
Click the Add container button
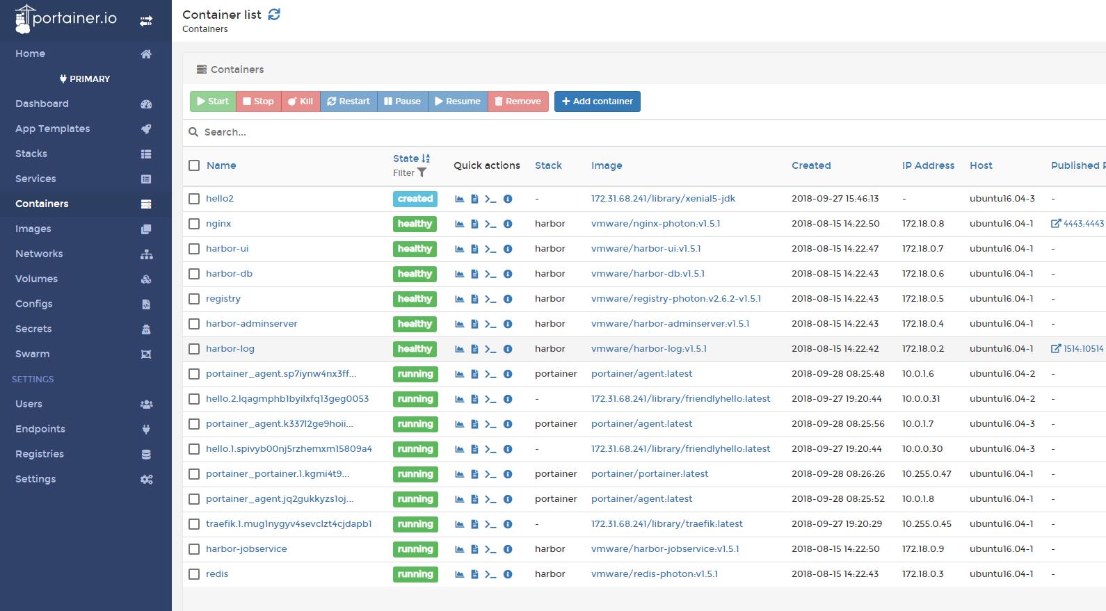598,101
